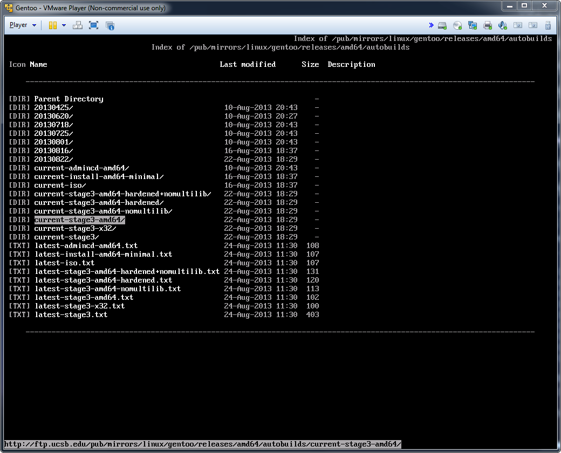Go to Parent Directory
561x453 pixels.
click(x=69, y=99)
